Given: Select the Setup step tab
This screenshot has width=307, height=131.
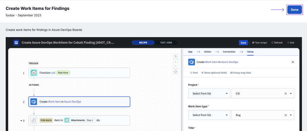Looking at the screenshot, I should click(x=250, y=52).
